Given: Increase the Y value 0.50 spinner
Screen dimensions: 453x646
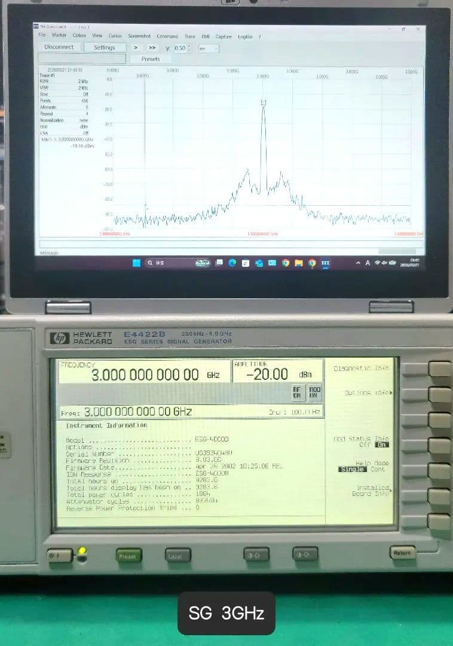Looking at the screenshot, I should (x=189, y=46).
